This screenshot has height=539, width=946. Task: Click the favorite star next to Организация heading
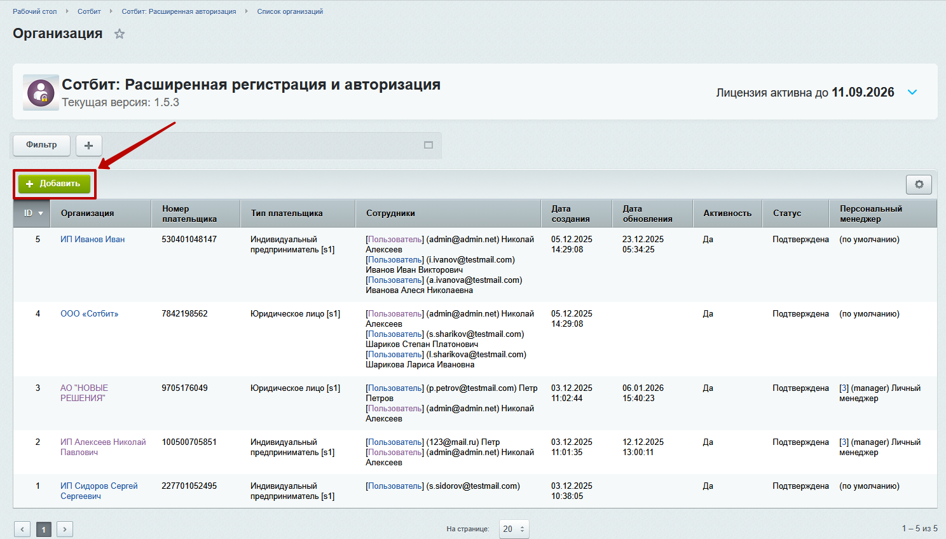(x=120, y=34)
